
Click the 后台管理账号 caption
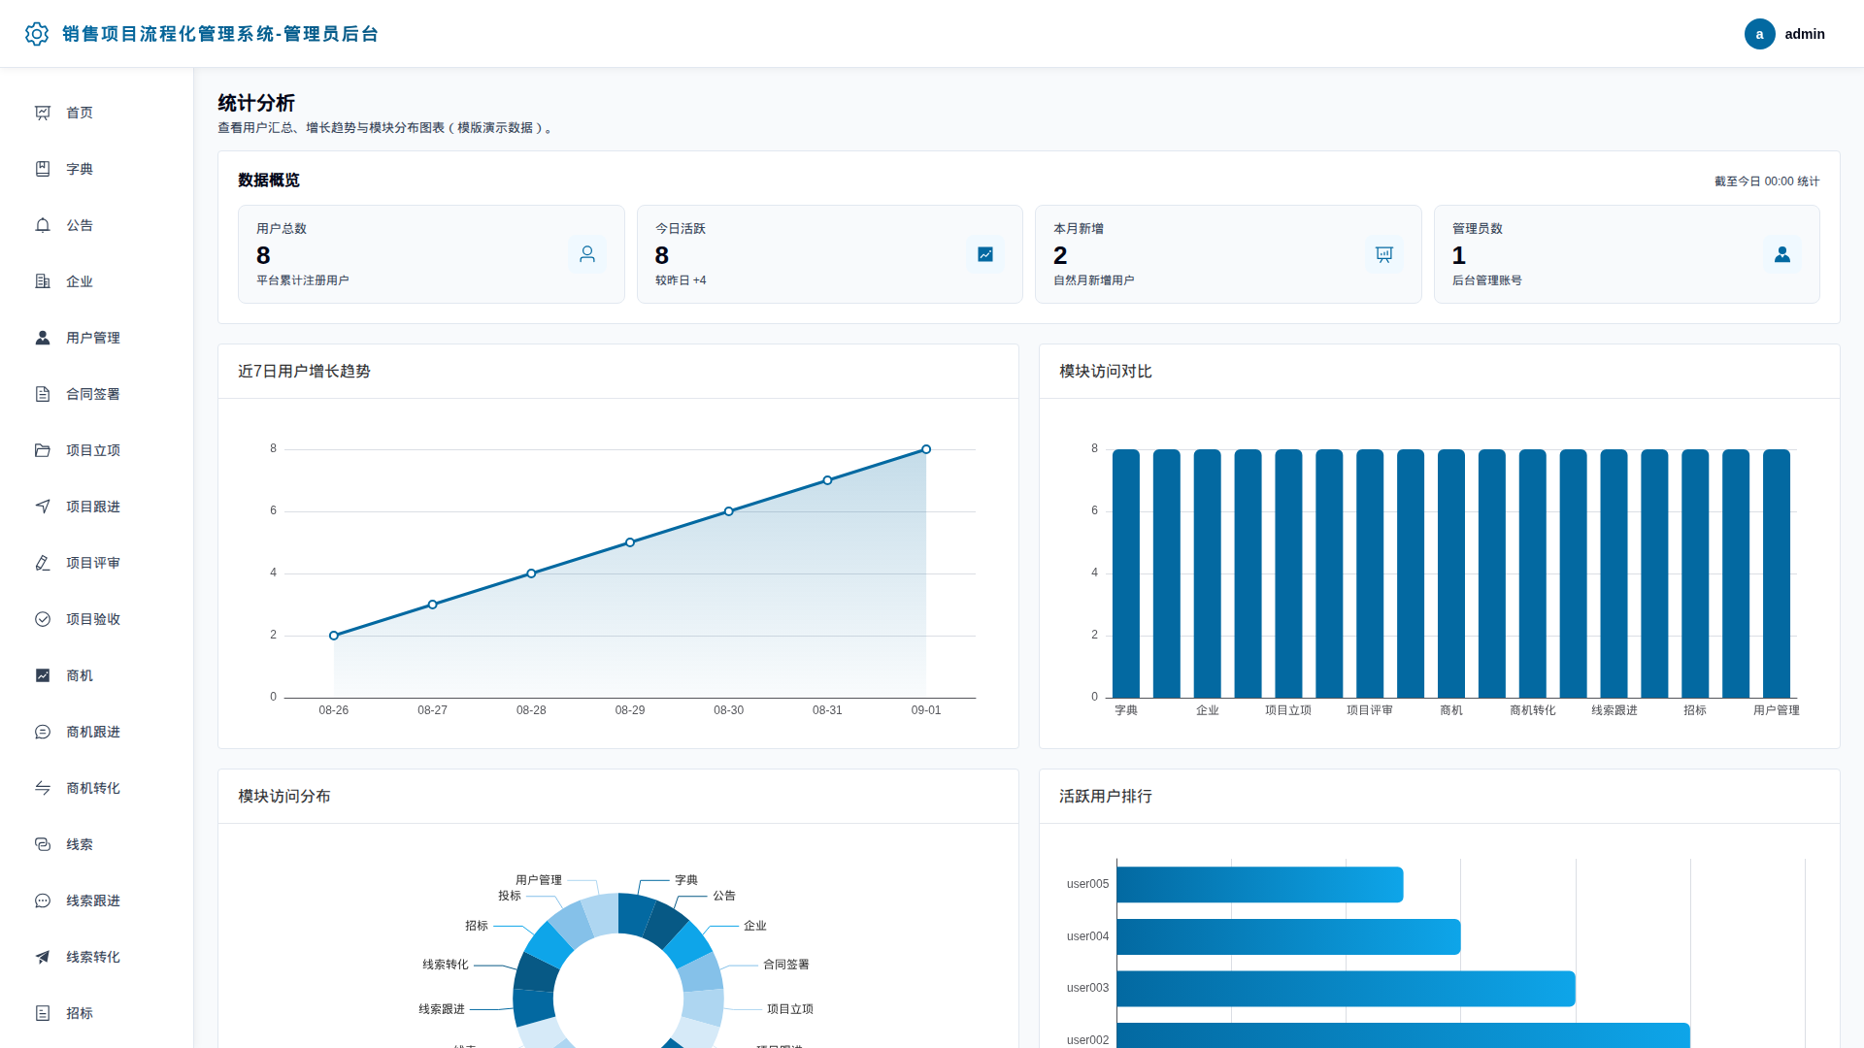[x=1487, y=280]
